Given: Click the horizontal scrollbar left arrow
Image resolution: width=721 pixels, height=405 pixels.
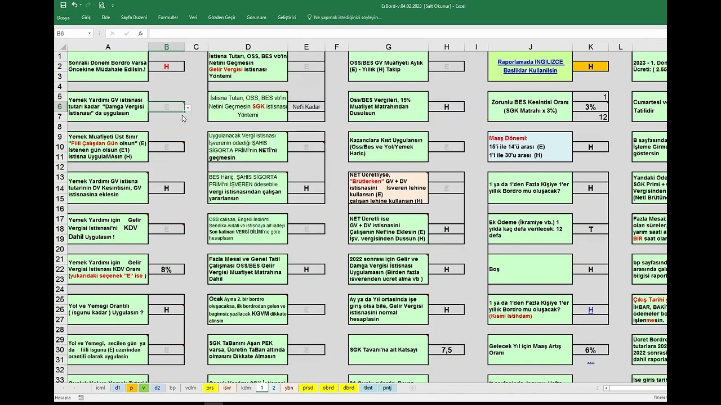Looking at the screenshot, I should 606,388.
